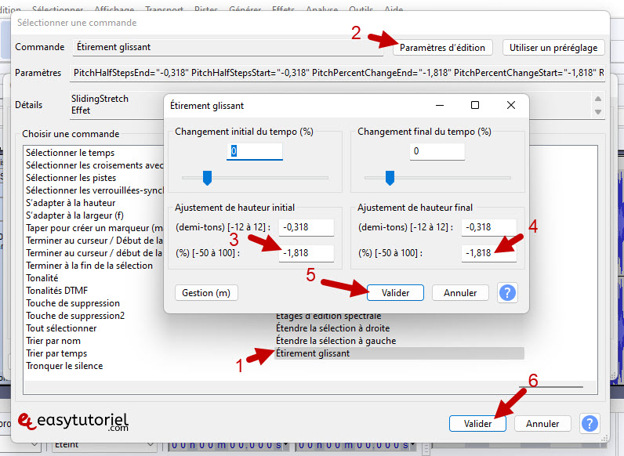
Task: Select 'Trier par temps' command
Action: point(56,353)
